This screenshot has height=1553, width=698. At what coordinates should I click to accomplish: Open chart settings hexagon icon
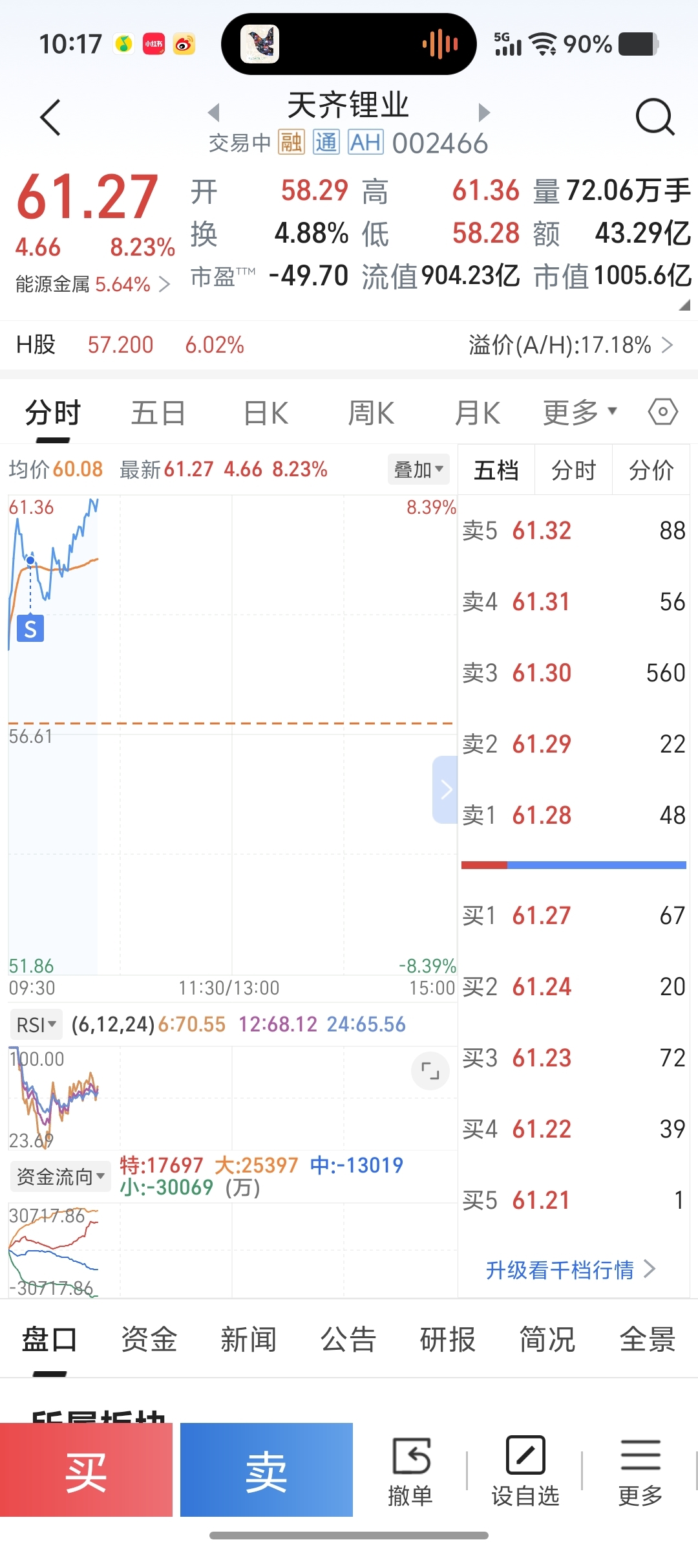663,412
